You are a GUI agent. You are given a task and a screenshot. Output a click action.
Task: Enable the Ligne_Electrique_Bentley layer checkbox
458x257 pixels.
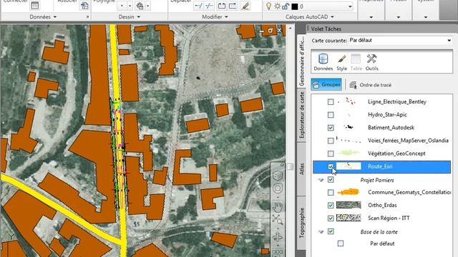[x=331, y=101]
